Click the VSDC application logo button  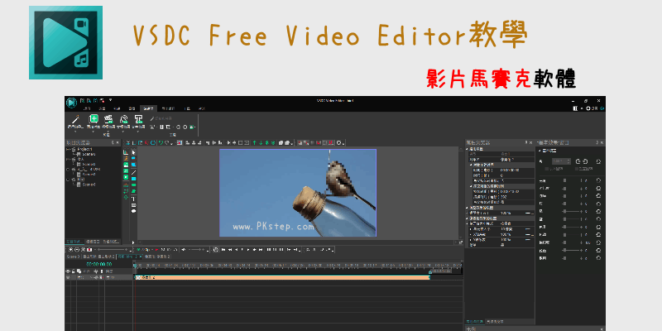click(x=71, y=102)
